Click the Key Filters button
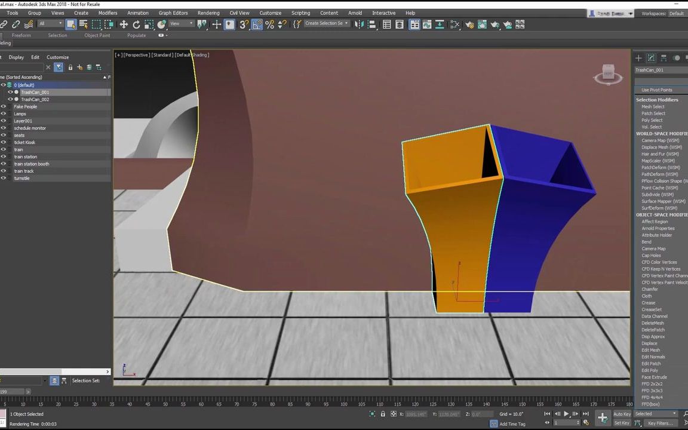688x430 pixels. click(x=660, y=423)
